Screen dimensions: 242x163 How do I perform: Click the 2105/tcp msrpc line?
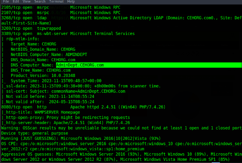[55, 7]
